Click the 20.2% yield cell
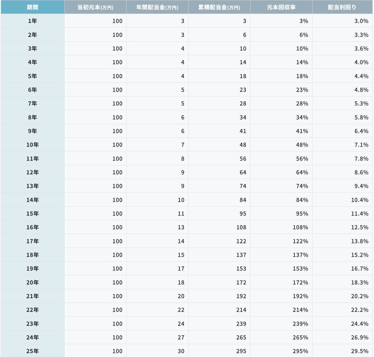This screenshot has height=357, width=374. coord(360,296)
